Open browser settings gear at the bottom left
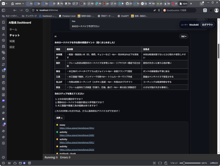 pos(3,157)
